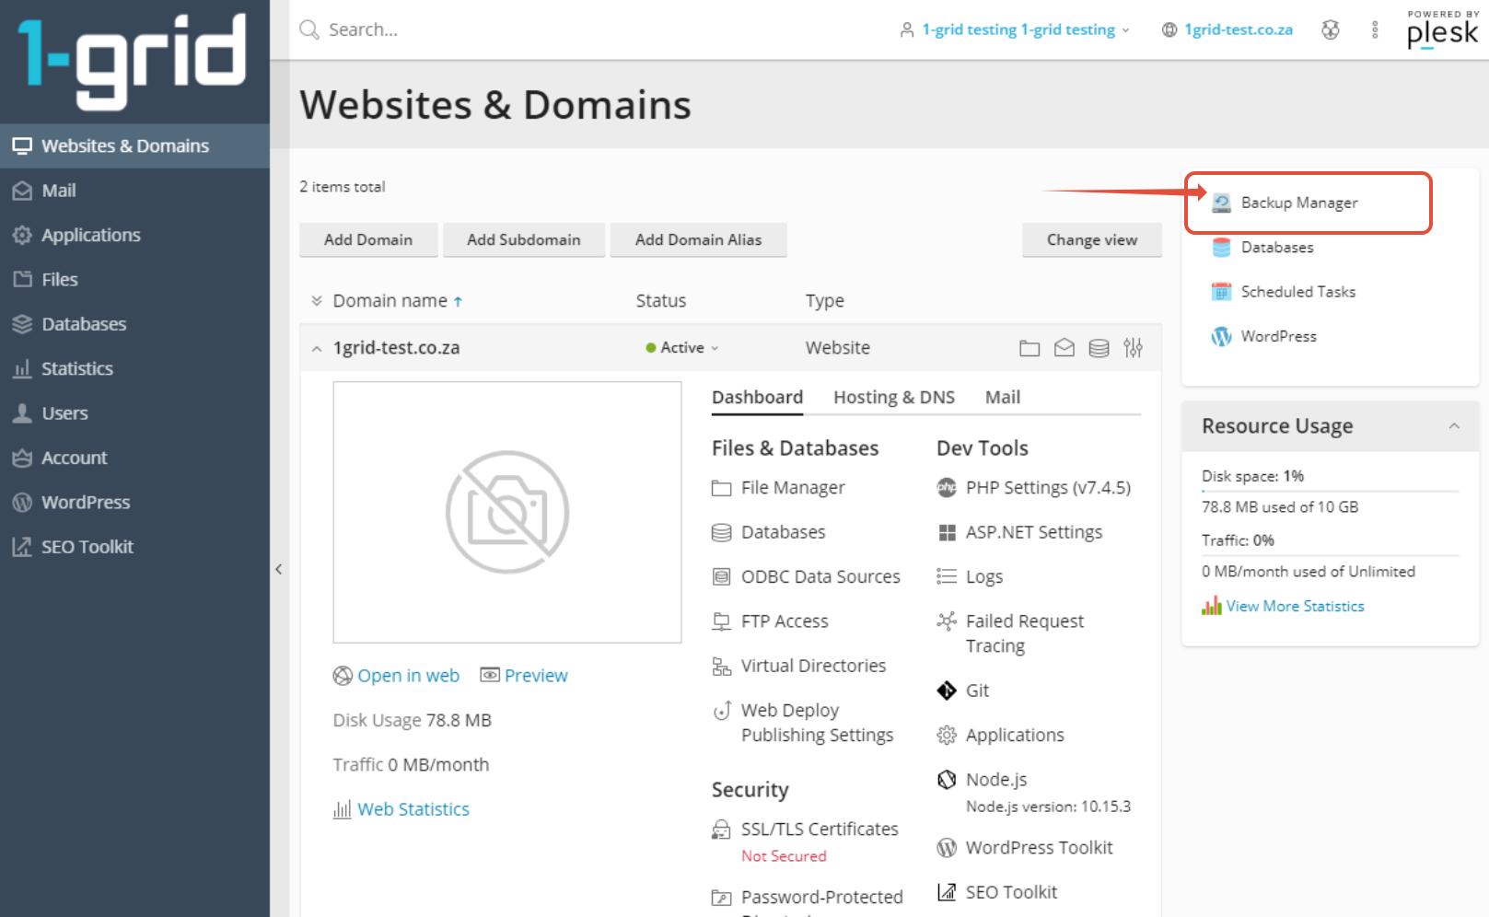Open SEO Toolkit under Dev Tools

tap(996, 892)
